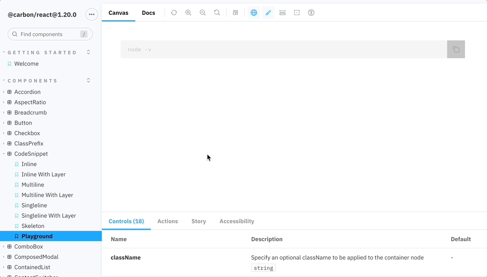Reset the canvas zoom level
487x277 pixels.
[x=217, y=13]
